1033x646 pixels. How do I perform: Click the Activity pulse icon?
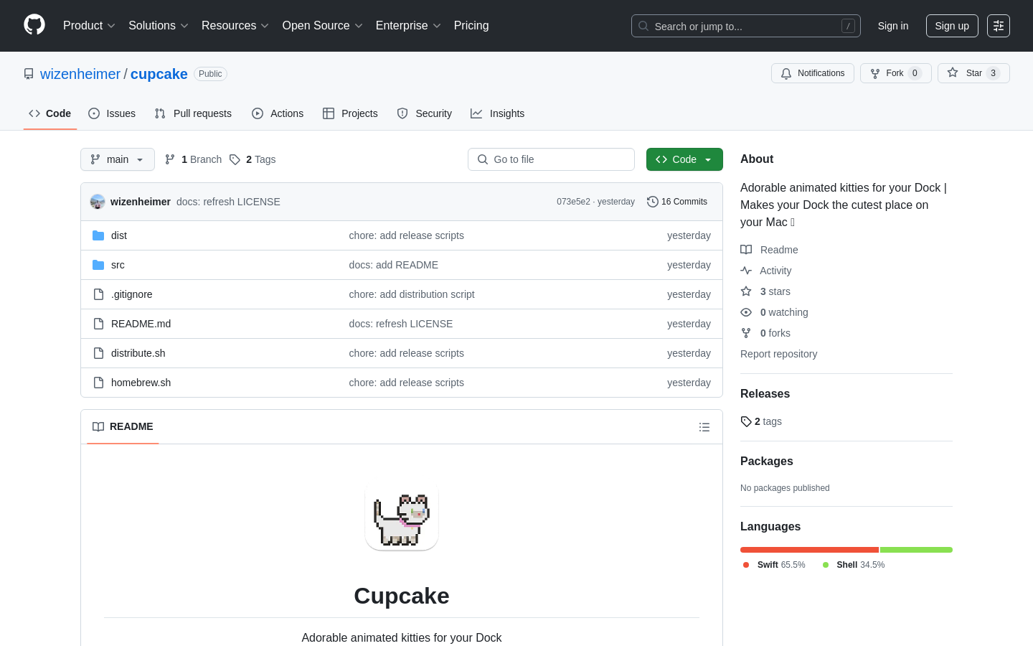pos(746,271)
